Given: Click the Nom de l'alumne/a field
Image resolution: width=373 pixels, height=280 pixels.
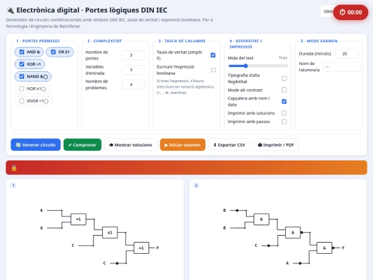Looking at the screenshot, I should tap(341, 67).
